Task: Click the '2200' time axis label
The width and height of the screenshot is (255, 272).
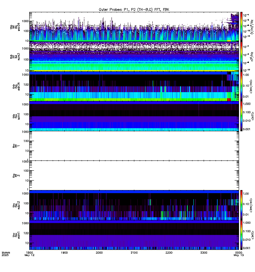Action: [x=169, y=253]
